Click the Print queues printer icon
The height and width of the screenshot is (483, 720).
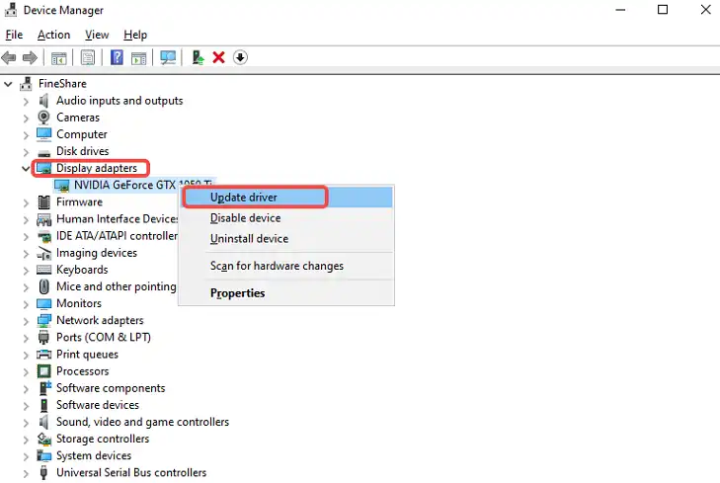pos(44,354)
